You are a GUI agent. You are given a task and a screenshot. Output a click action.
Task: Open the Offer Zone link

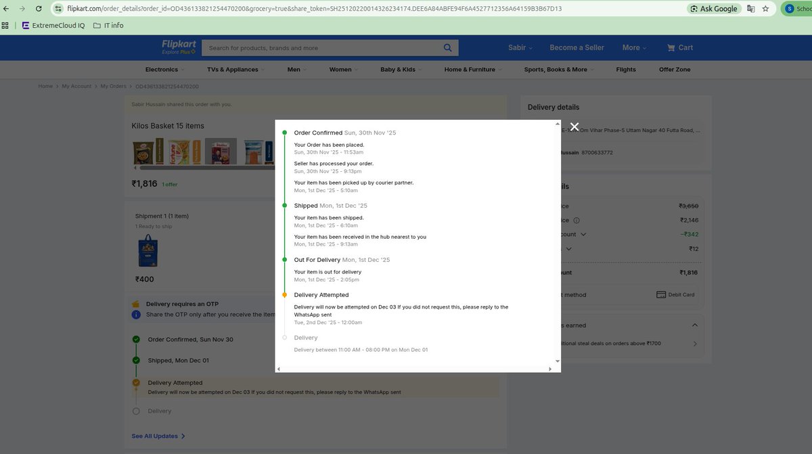(675, 70)
